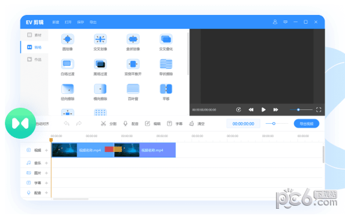Click the 编辑 edit tool
The image size is (345, 216).
(152, 124)
